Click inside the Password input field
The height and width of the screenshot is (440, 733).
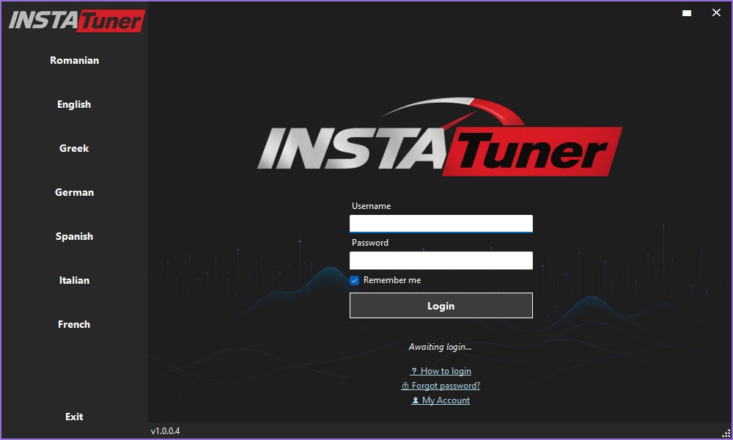tap(441, 260)
